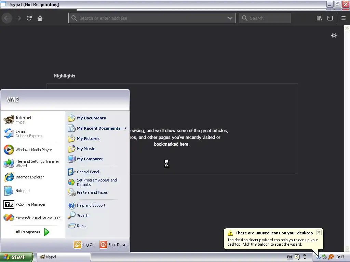The width and height of the screenshot is (350, 262).
Task: Open My Documents folder
Action: [97, 118]
